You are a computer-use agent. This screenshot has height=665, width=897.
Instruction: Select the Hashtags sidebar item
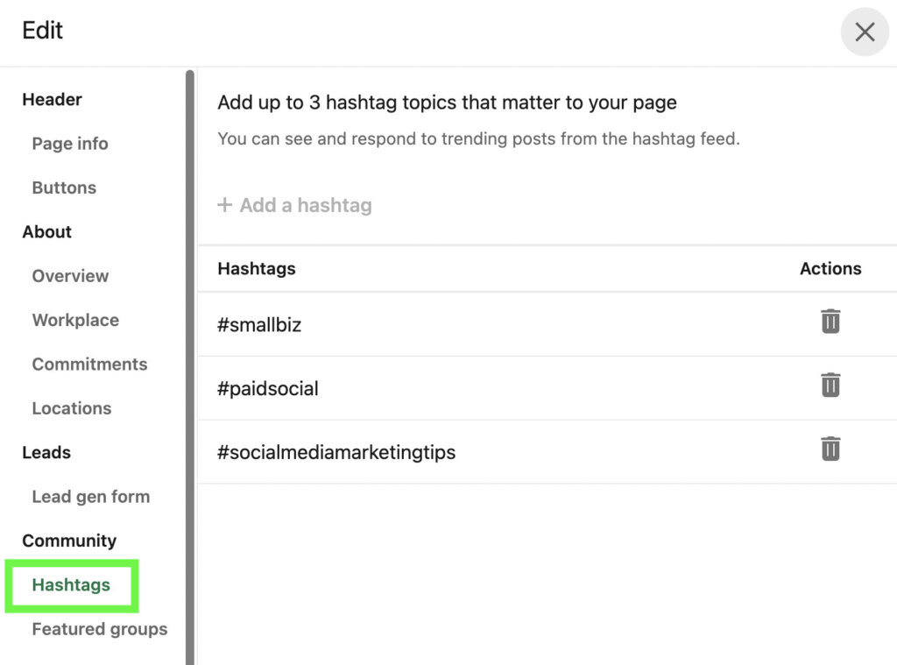pos(71,585)
